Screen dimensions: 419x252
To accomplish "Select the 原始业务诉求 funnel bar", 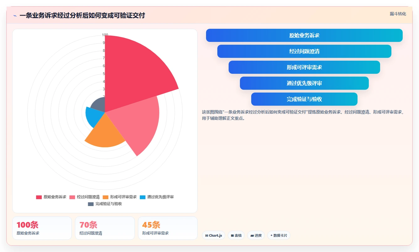I will coord(304,35).
